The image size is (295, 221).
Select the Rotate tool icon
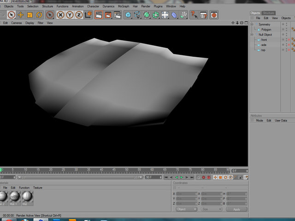click(39, 15)
